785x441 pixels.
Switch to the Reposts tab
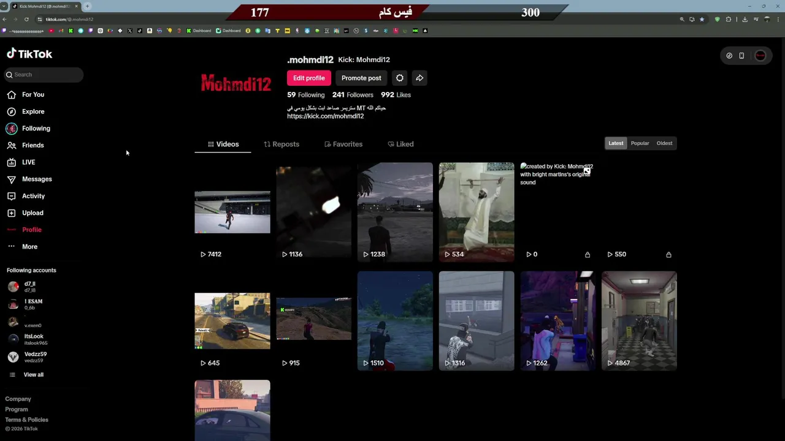tap(281, 144)
